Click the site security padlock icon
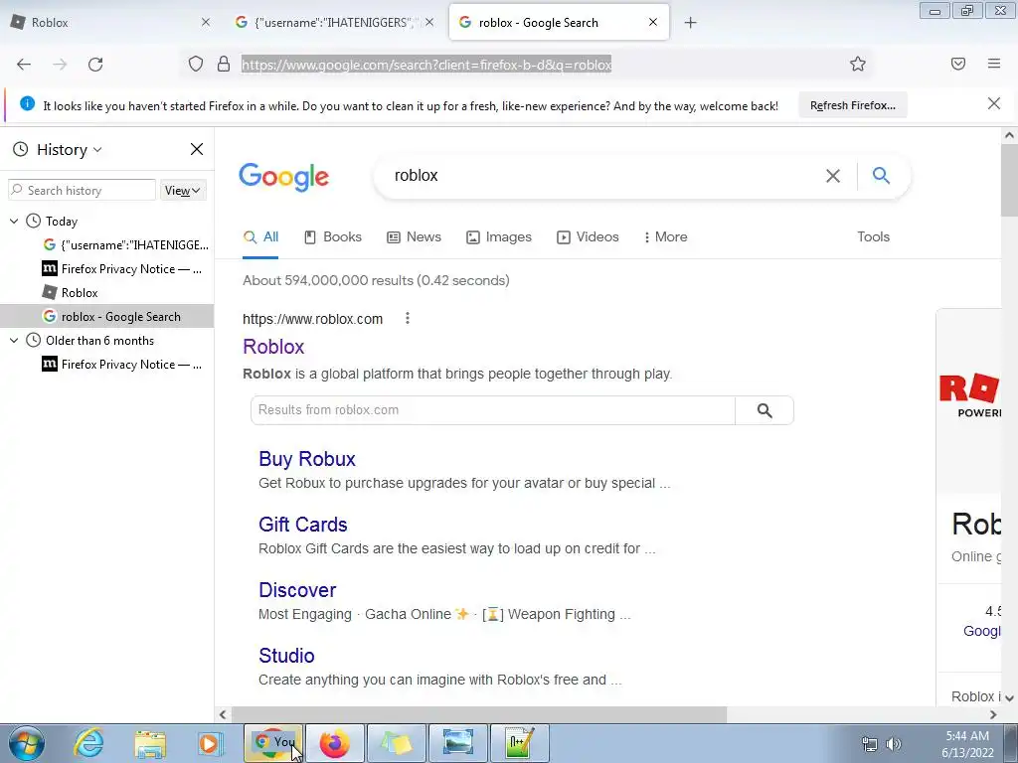This screenshot has width=1018, height=763. coord(224,65)
